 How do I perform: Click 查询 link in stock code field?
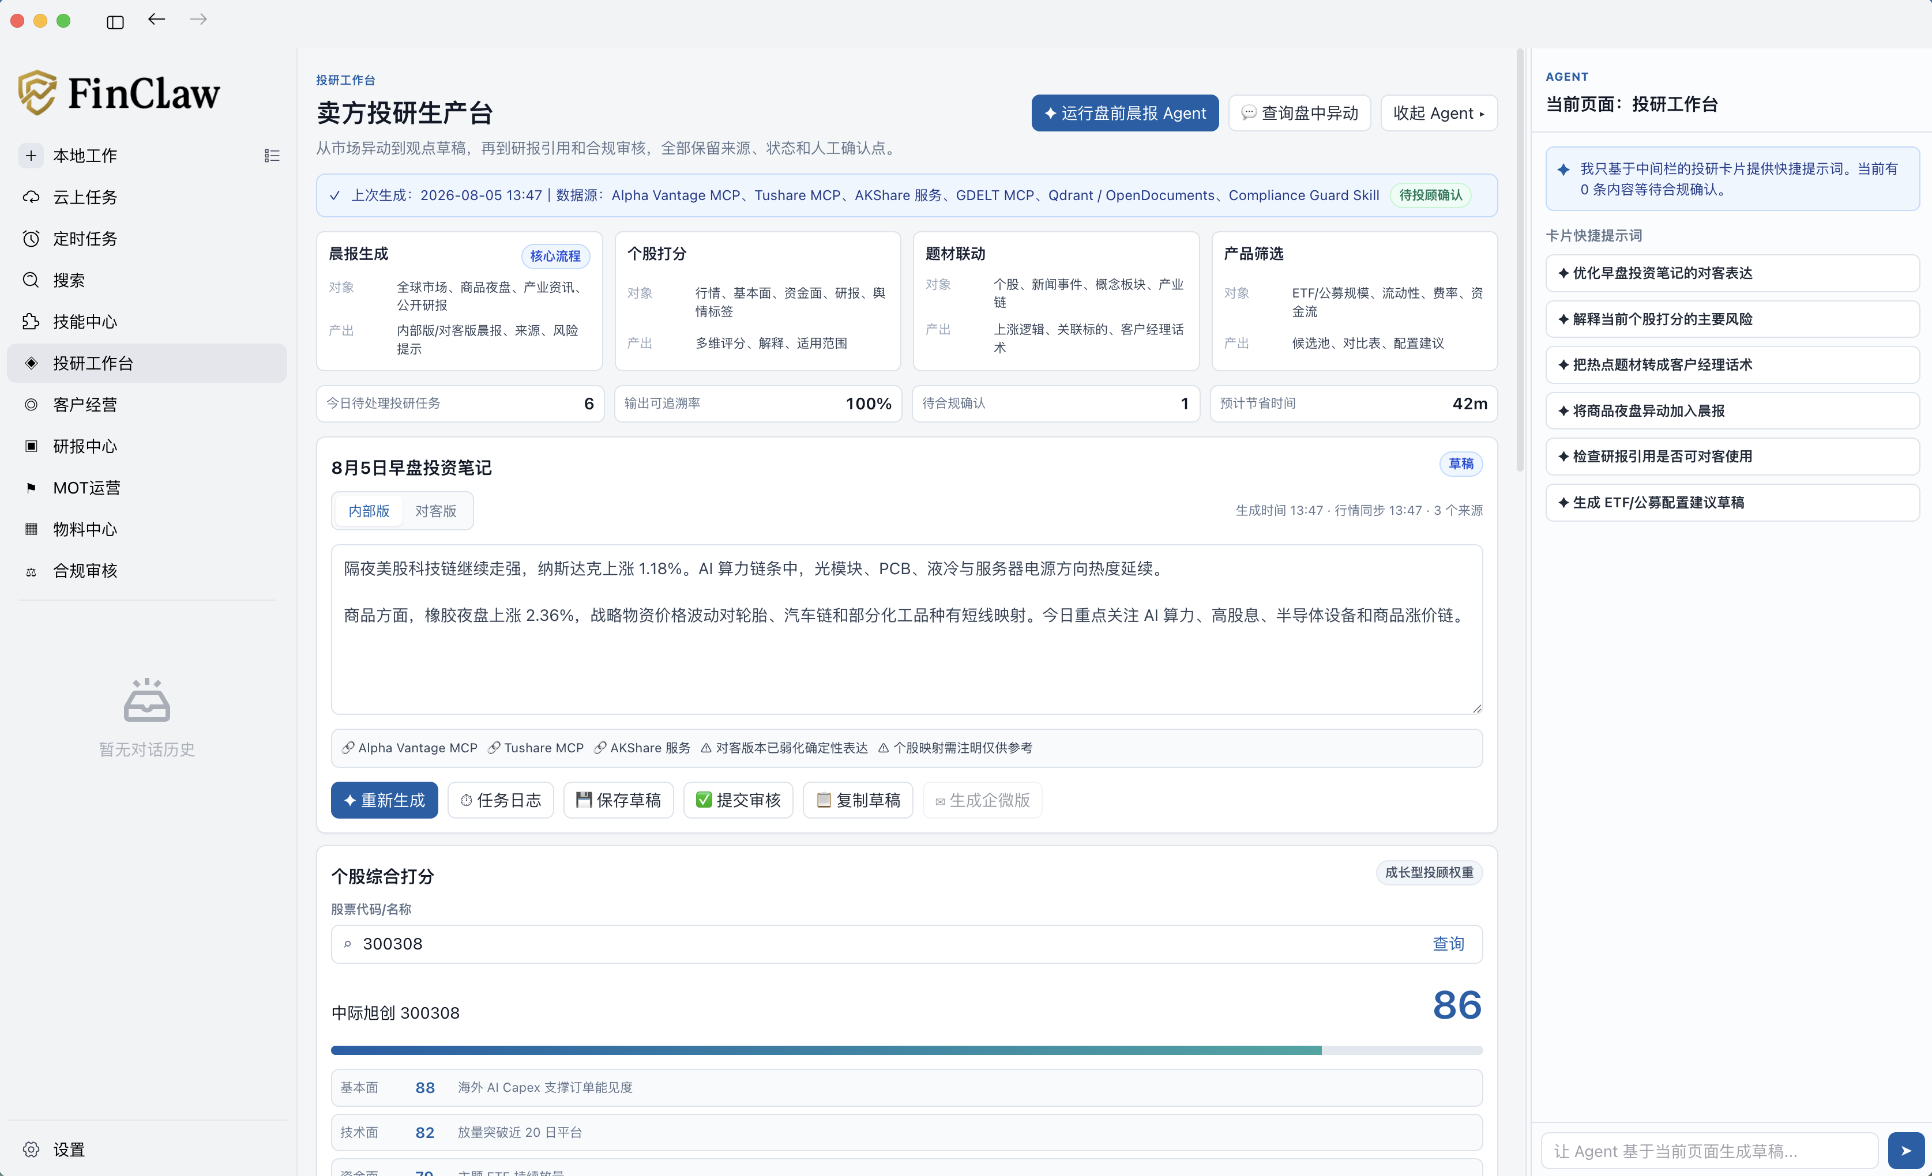1448,944
